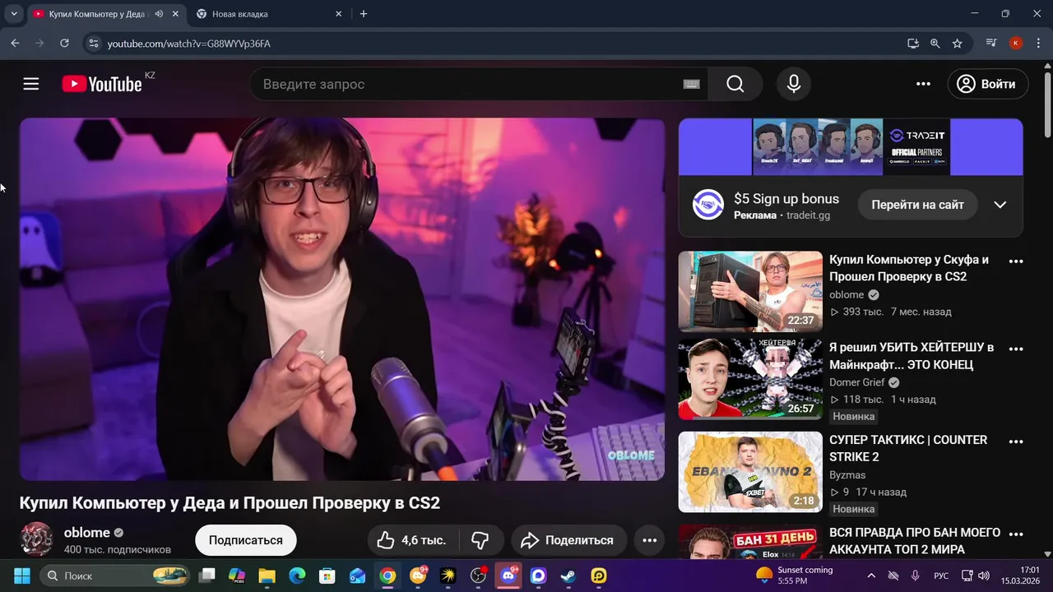Open Steam from taskbar

click(x=568, y=576)
